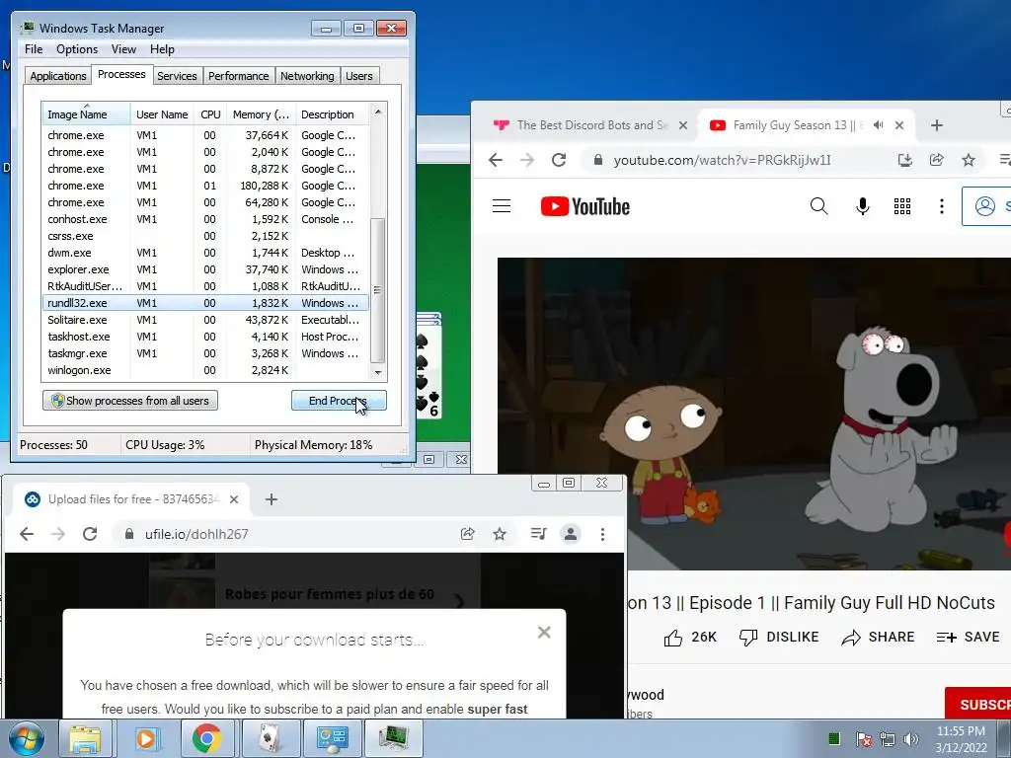Click the YouTube logo
Image resolution: width=1011 pixels, height=758 pixels.
[584, 206]
